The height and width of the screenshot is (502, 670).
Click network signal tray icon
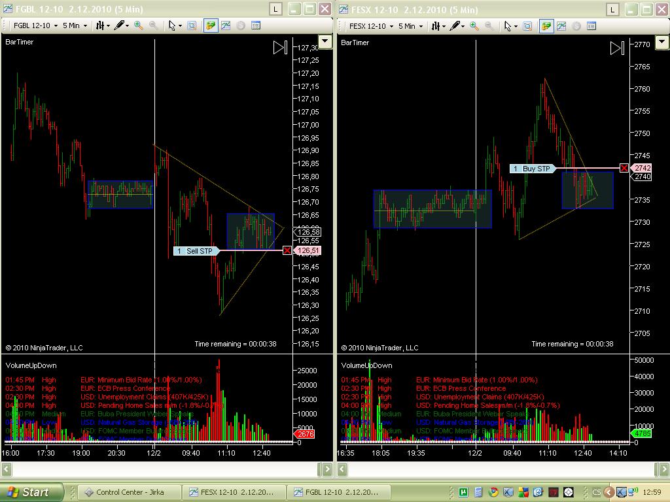[x=634, y=491]
